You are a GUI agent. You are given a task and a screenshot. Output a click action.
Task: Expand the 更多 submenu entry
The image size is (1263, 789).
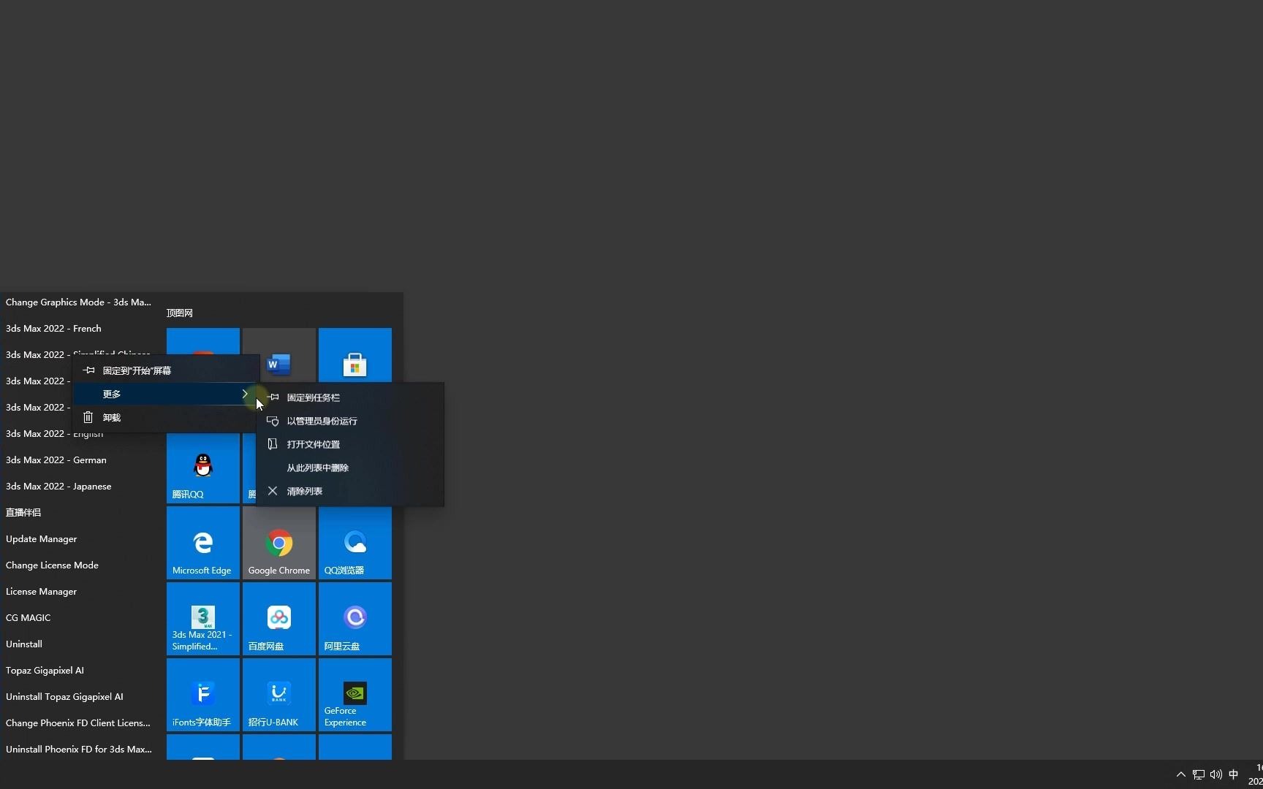click(167, 394)
